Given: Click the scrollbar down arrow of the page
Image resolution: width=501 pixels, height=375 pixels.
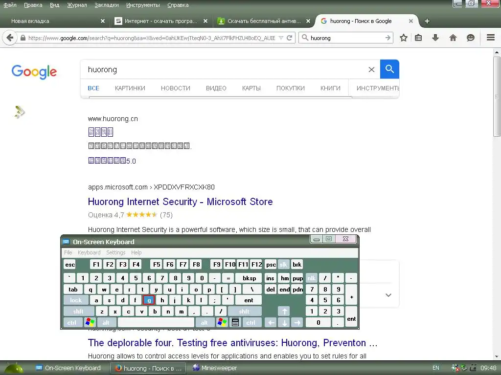Looking at the screenshot, I should click(x=497, y=356).
